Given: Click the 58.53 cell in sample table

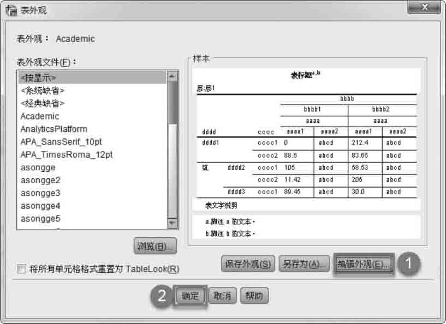Looking at the screenshot, I should [x=360, y=167].
